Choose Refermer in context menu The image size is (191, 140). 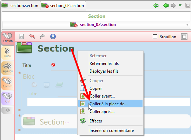(x=111, y=56)
